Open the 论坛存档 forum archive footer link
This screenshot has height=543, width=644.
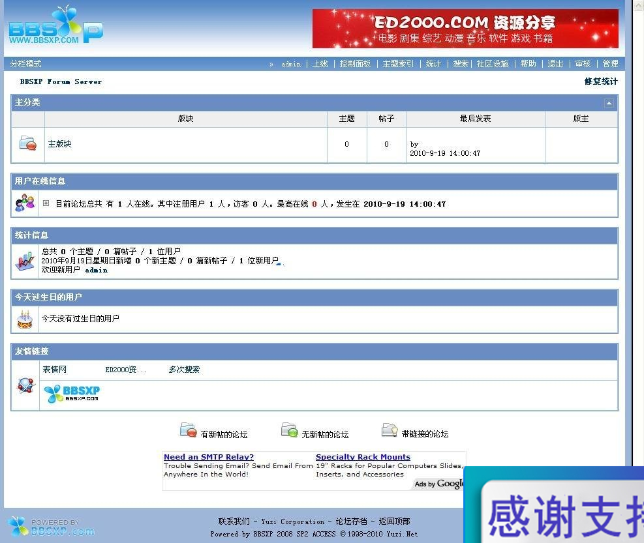point(352,521)
